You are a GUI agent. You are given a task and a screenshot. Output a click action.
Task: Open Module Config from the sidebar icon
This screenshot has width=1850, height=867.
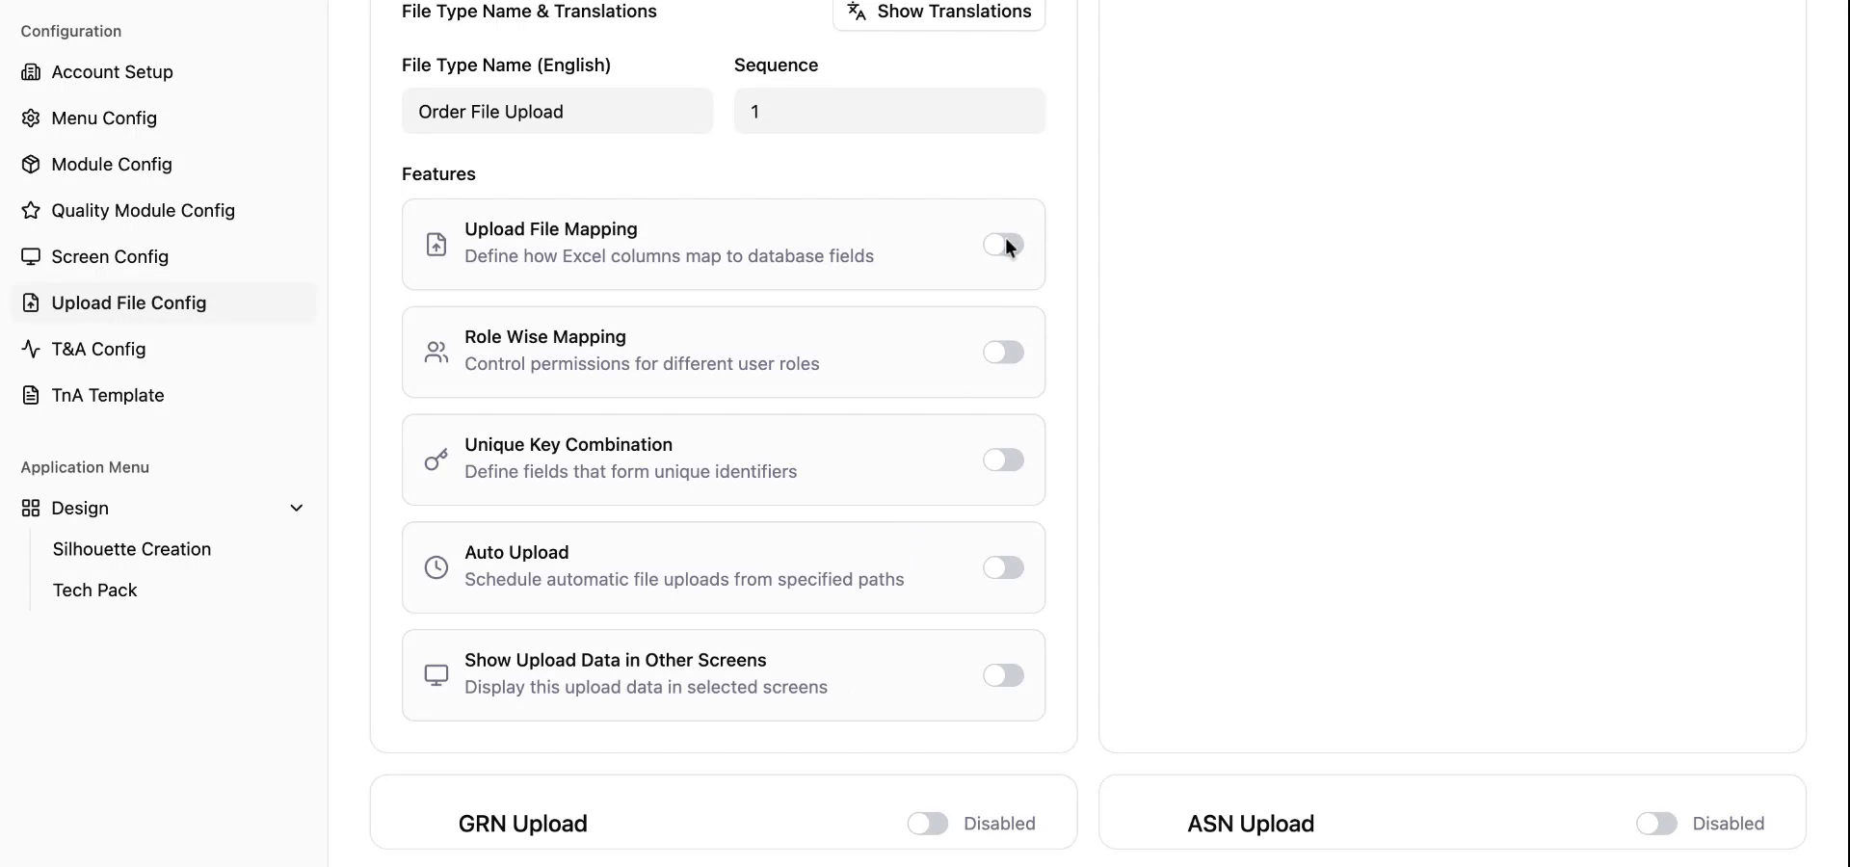32,164
